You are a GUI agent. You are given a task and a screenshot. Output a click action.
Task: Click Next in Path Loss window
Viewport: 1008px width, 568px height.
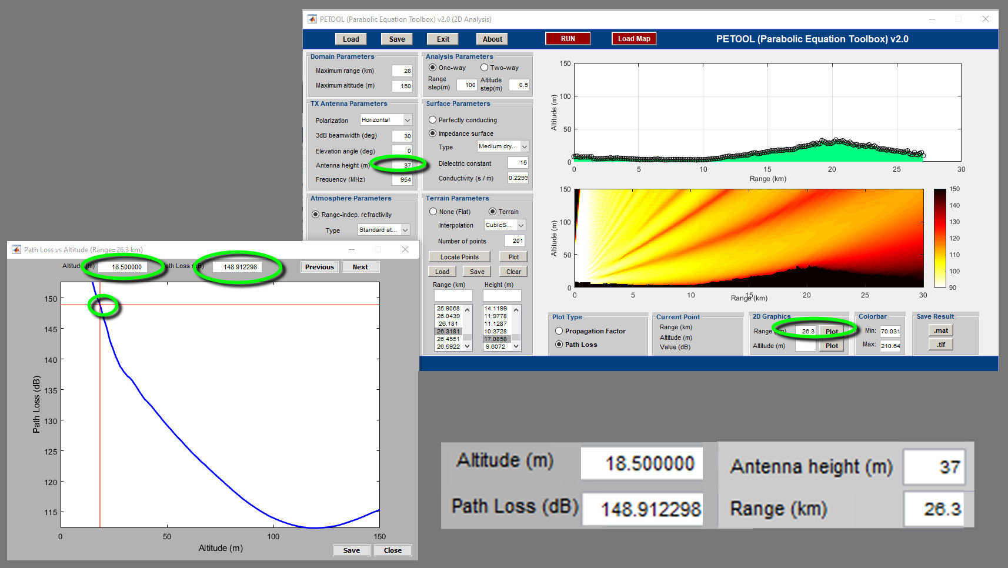pyautogui.click(x=361, y=267)
